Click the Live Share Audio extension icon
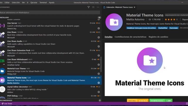This screenshot has height=106, width=188. click(2, 44)
